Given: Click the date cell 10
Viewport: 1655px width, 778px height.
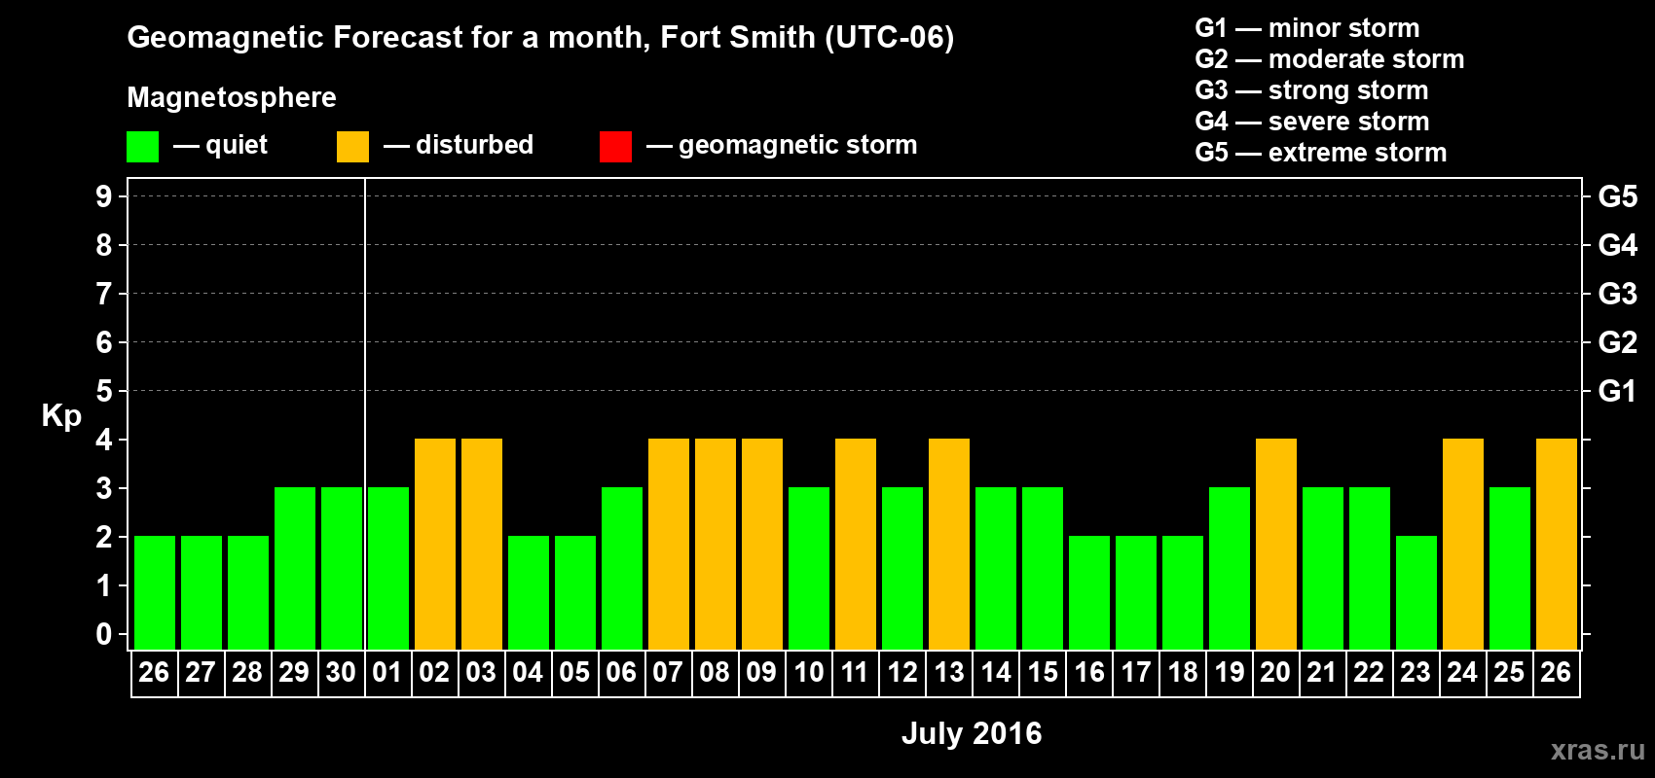Looking at the screenshot, I should point(808,673).
